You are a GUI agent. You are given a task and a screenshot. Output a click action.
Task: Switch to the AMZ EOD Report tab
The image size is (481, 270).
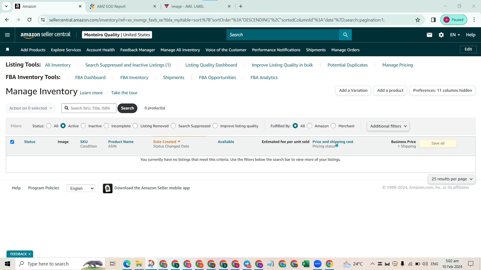(123, 6)
